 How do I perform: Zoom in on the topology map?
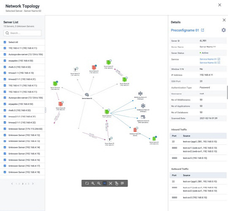point(93,183)
